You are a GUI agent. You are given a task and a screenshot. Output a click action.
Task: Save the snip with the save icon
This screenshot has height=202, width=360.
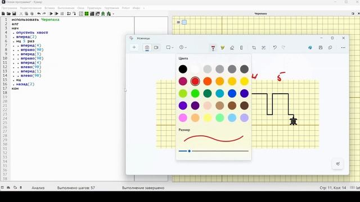321,48
